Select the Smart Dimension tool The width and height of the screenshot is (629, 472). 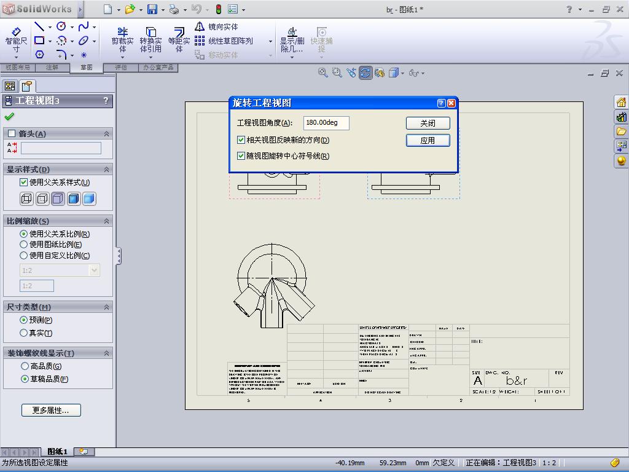(16, 40)
